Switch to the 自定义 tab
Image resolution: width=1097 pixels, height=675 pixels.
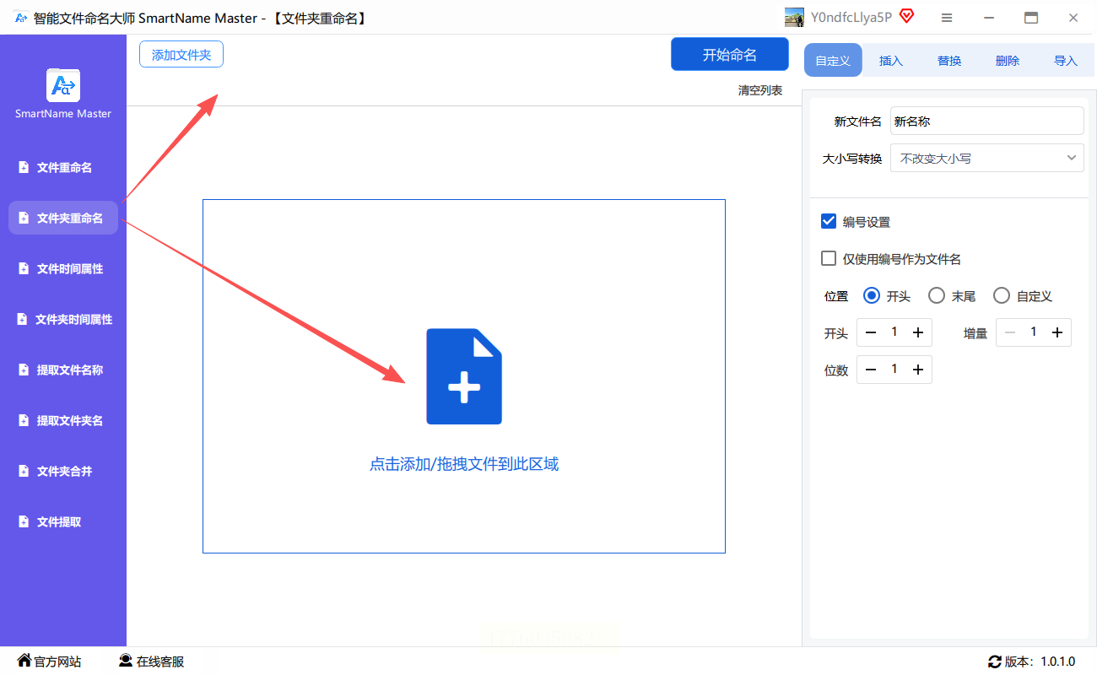pos(833,60)
